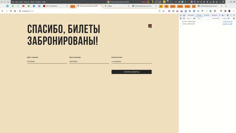
Task: Click the Дата заезда date field
Action: pyautogui.click(x=47, y=62)
